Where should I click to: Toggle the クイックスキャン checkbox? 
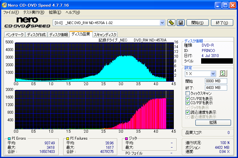click(187, 93)
